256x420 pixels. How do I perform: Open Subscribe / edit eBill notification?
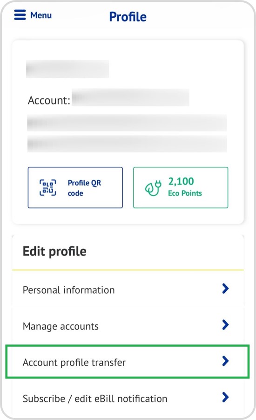[128, 398]
